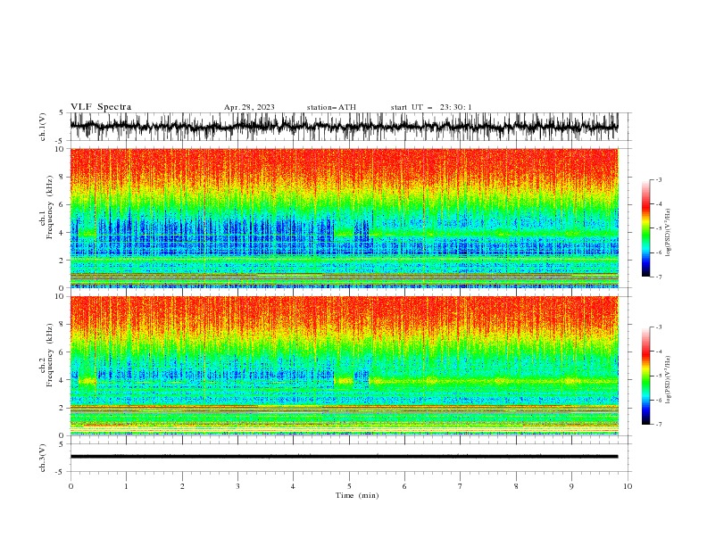Click the 'Time (min)' axis label

357,495
